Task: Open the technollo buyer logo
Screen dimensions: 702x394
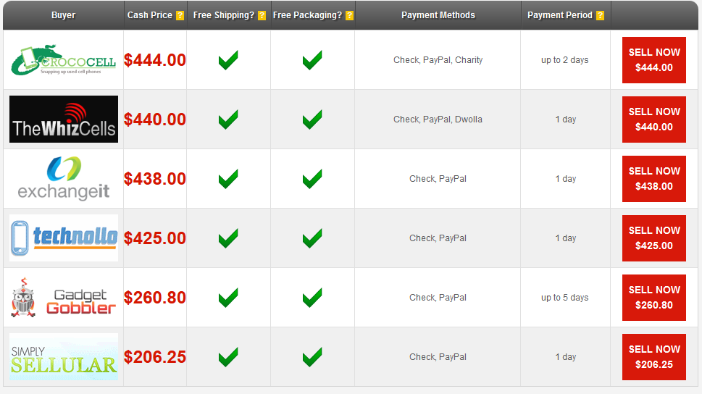Action: coord(64,238)
